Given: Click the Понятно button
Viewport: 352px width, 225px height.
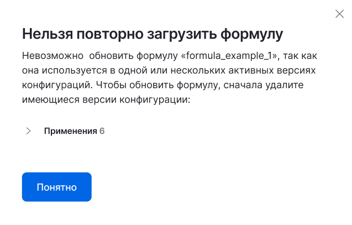Looking at the screenshot, I should (56, 187).
